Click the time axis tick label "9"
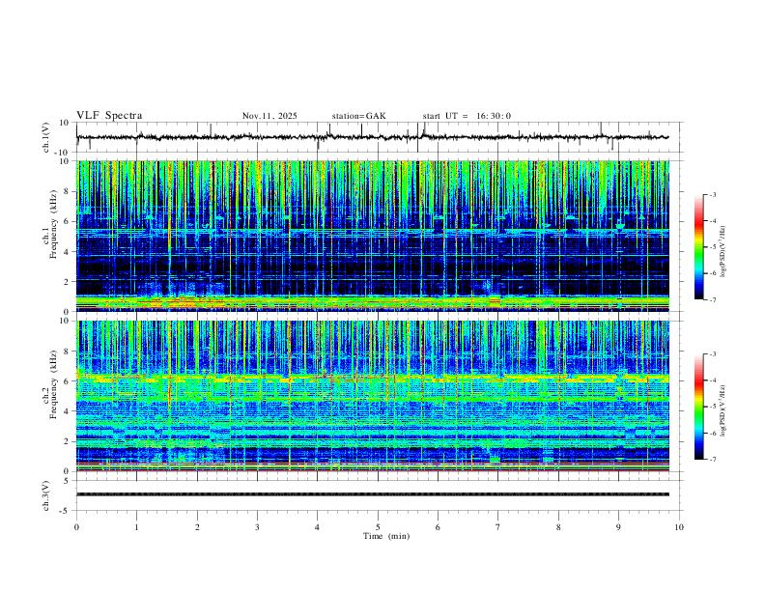This screenshot has height=591, width=765. [x=618, y=527]
